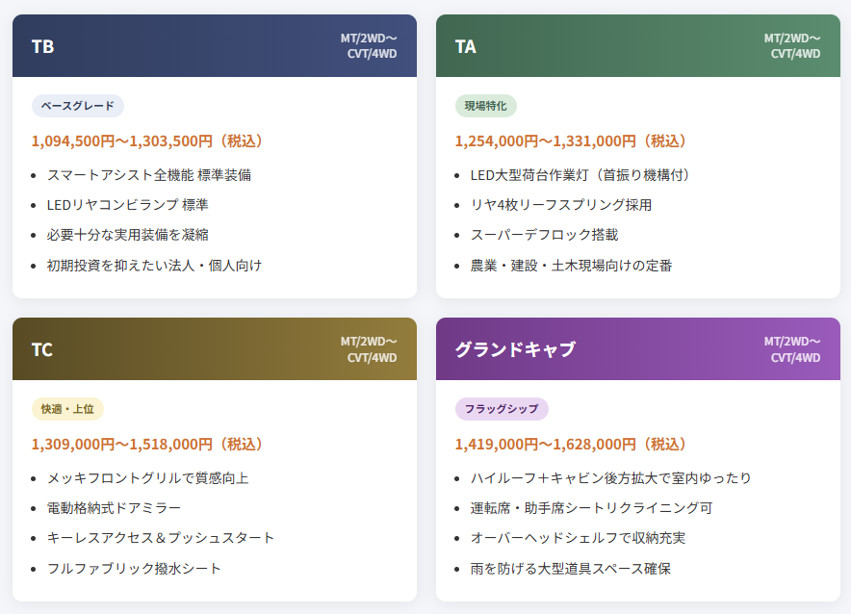Screen dimensions: 851x614
Task: Select the オーバーヘッドシェルフで収納充実 item
Action: 578,538
